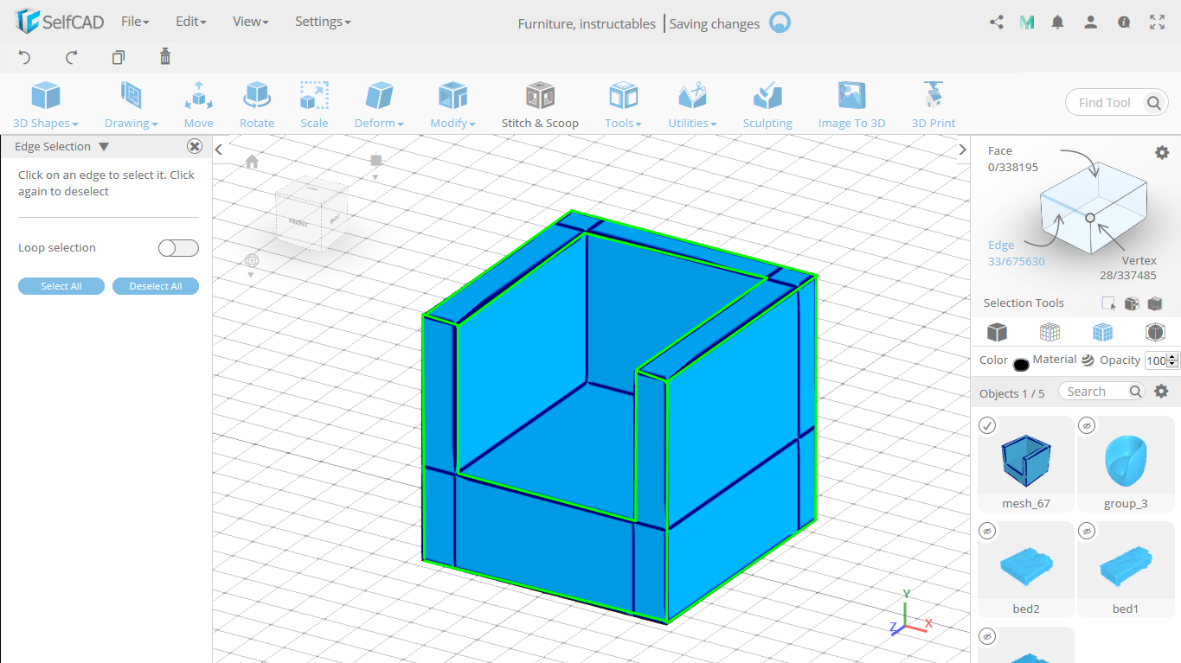This screenshot has height=663, width=1181.
Task: Click the Copy object icon
Action: (x=119, y=57)
